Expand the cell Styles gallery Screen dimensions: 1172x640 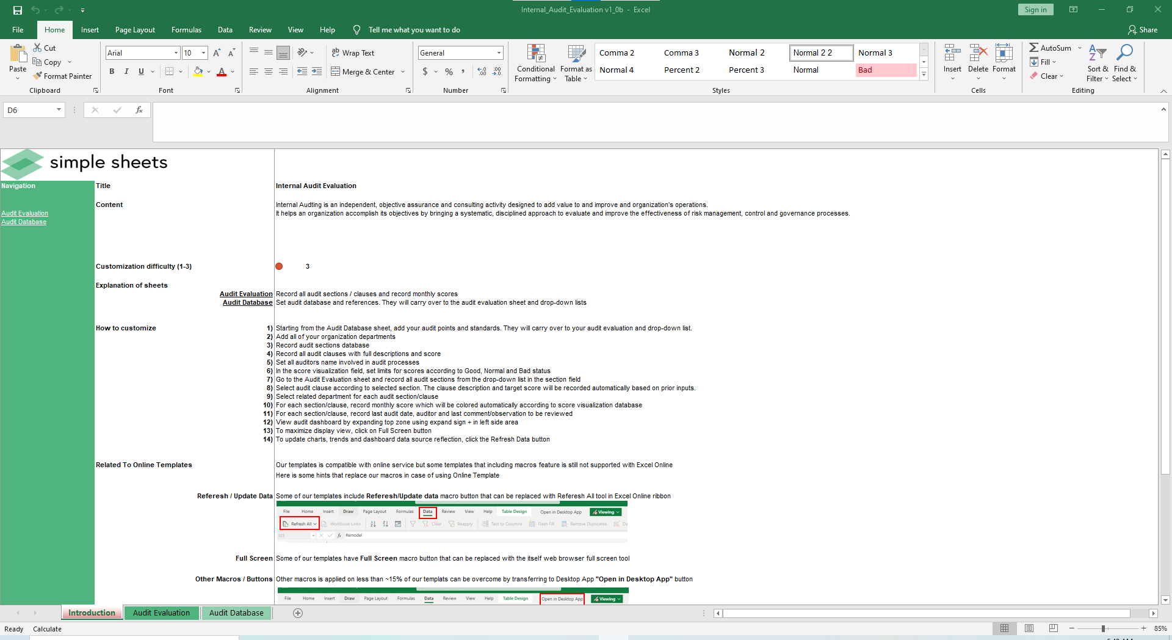tap(924, 75)
